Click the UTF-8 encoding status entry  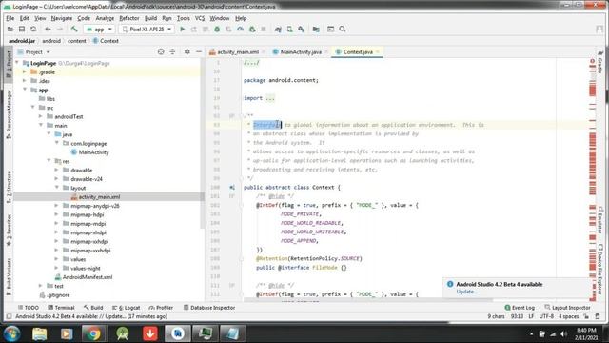546,316
